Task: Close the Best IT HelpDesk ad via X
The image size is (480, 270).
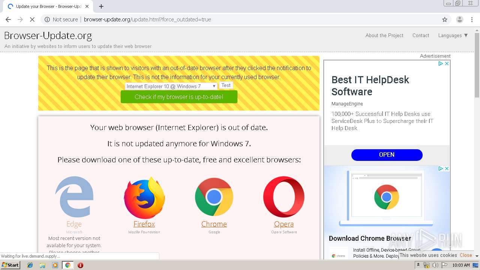Action: 447,64
